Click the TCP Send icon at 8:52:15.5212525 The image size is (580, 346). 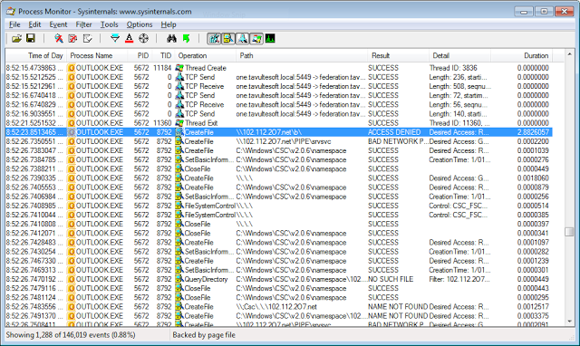(179, 77)
